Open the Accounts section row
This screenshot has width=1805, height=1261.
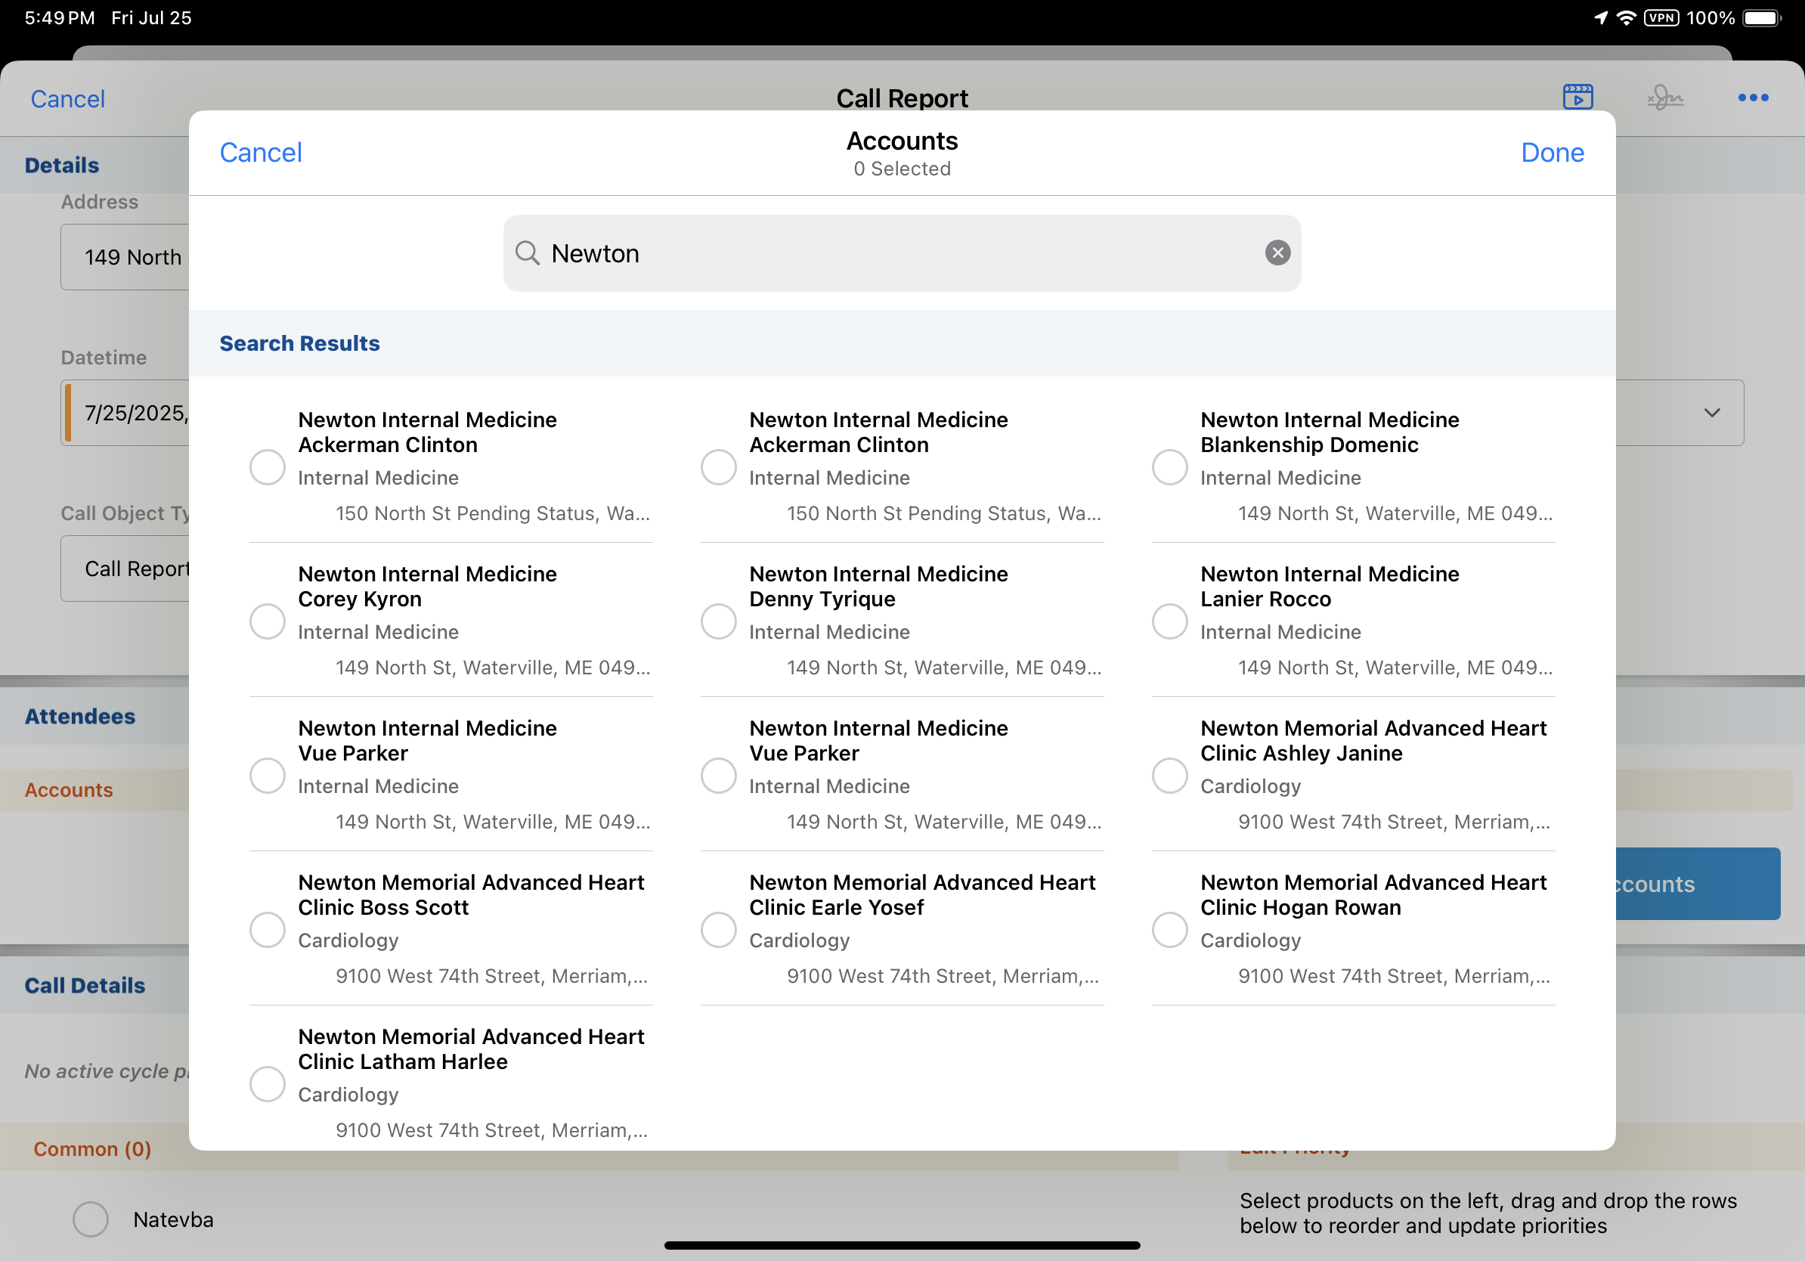click(x=70, y=790)
